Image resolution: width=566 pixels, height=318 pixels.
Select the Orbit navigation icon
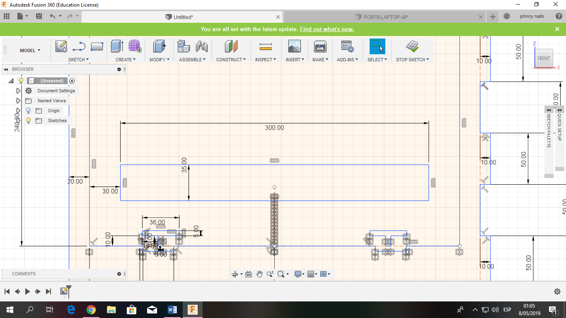(235, 274)
